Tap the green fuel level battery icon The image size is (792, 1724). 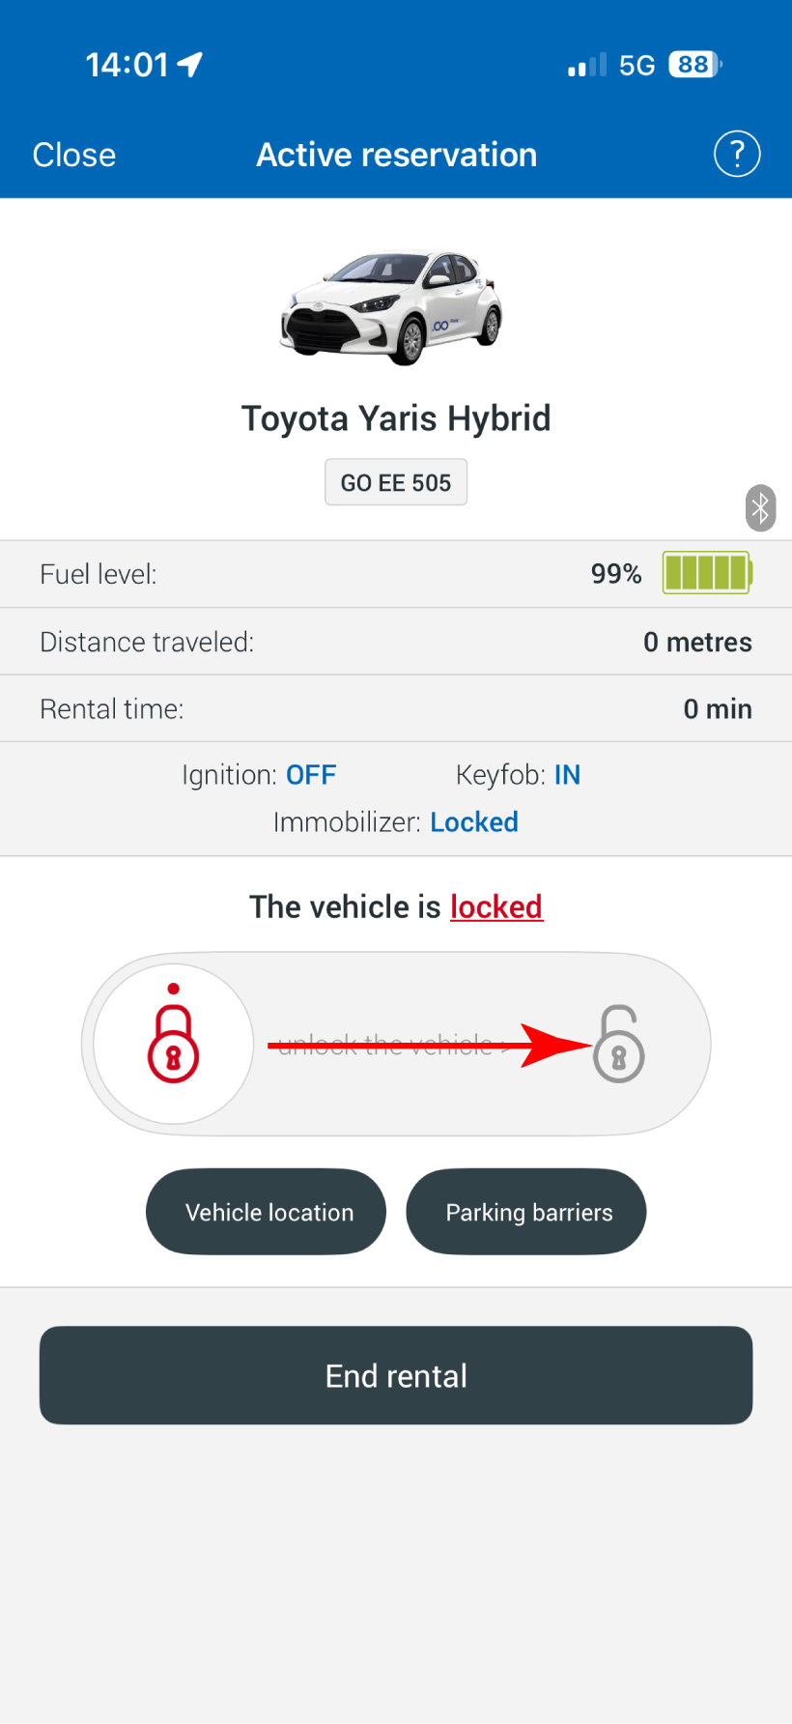(707, 573)
